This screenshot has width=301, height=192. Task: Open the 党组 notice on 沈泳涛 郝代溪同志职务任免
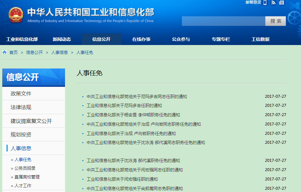(146, 142)
